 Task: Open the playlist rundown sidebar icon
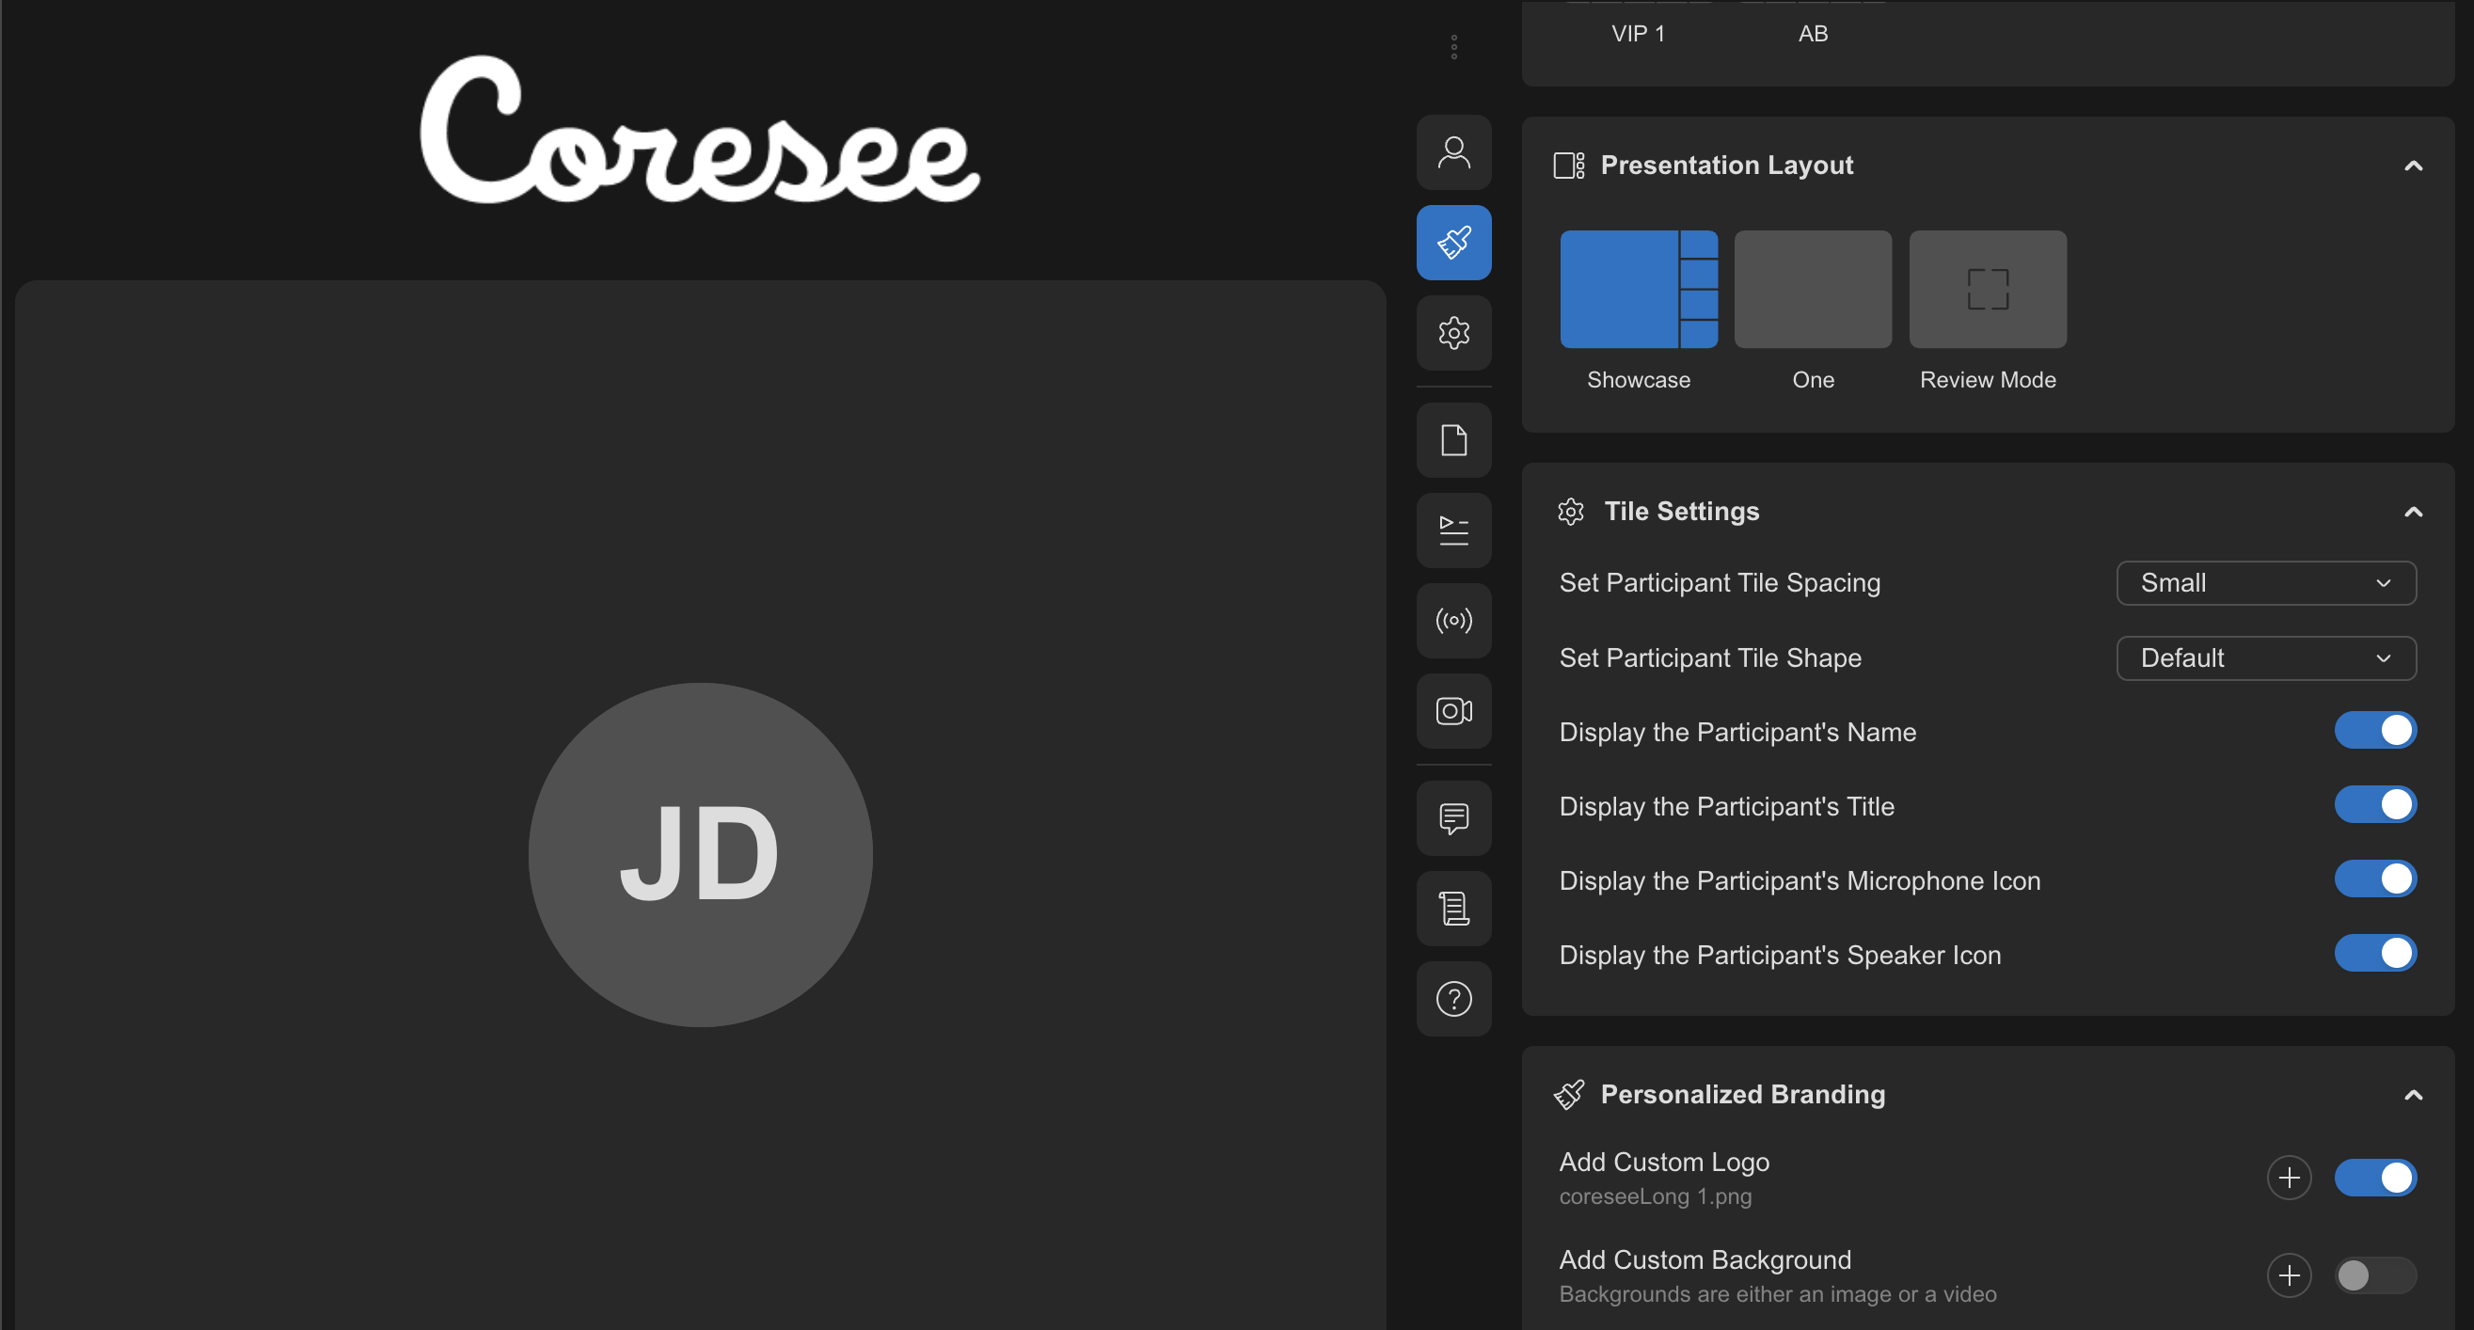[x=1453, y=530]
